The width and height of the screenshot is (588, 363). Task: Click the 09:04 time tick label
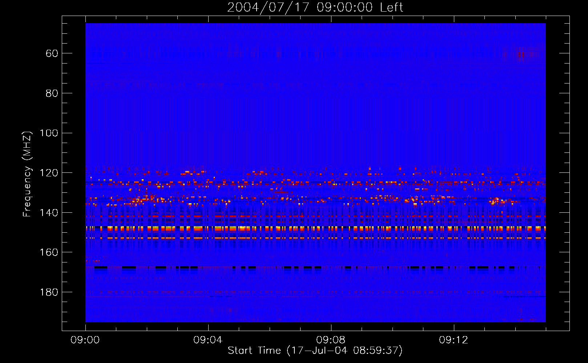[x=208, y=340]
